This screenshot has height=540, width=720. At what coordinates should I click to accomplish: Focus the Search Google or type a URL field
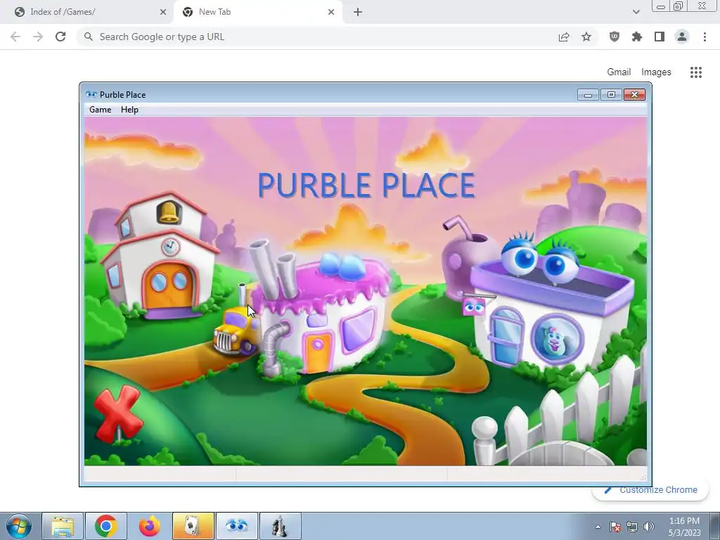point(317,37)
